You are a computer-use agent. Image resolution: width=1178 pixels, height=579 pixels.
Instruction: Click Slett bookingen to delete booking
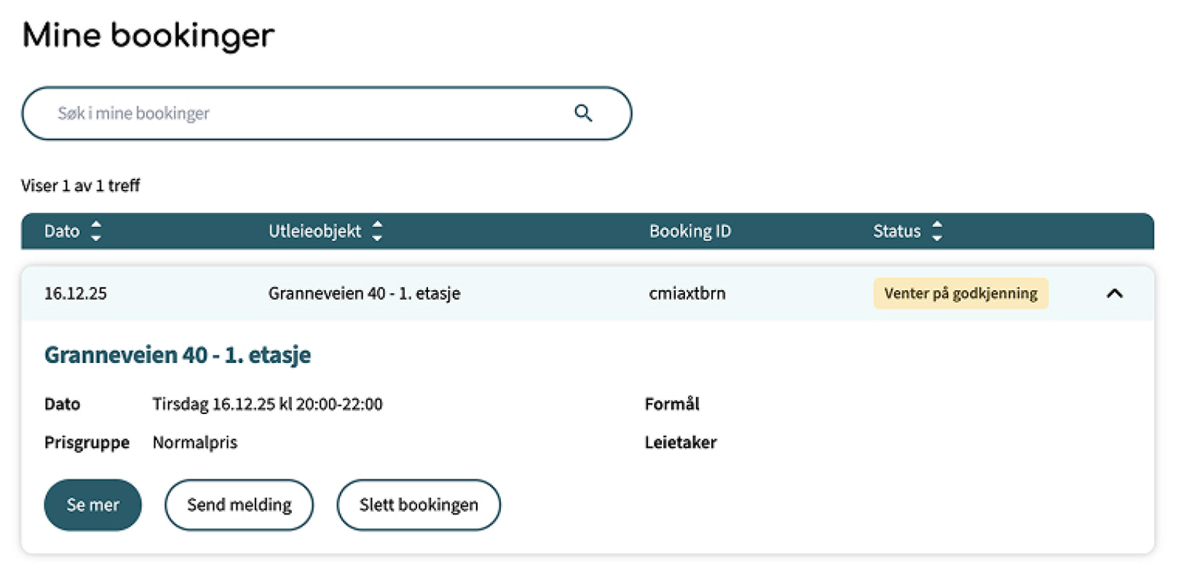(x=419, y=505)
